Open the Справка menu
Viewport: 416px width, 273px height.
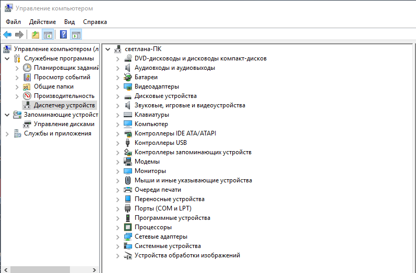coord(94,22)
